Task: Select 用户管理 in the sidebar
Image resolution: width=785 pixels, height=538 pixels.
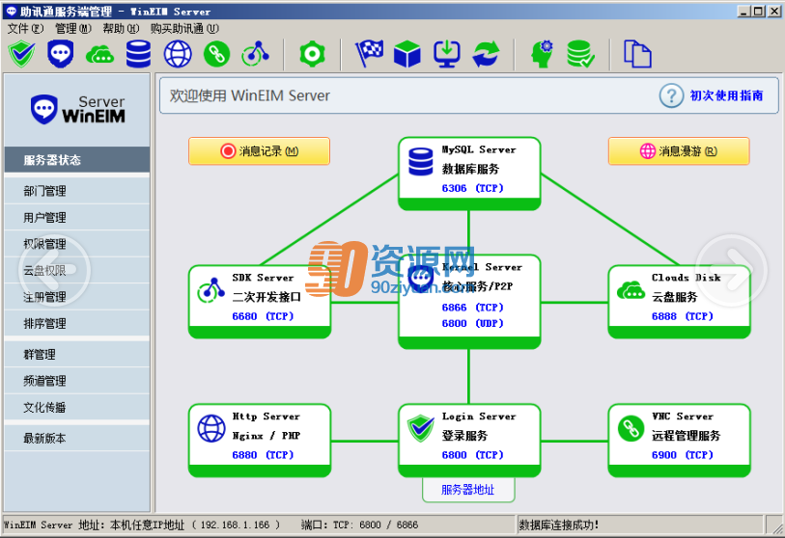Action: [77, 217]
